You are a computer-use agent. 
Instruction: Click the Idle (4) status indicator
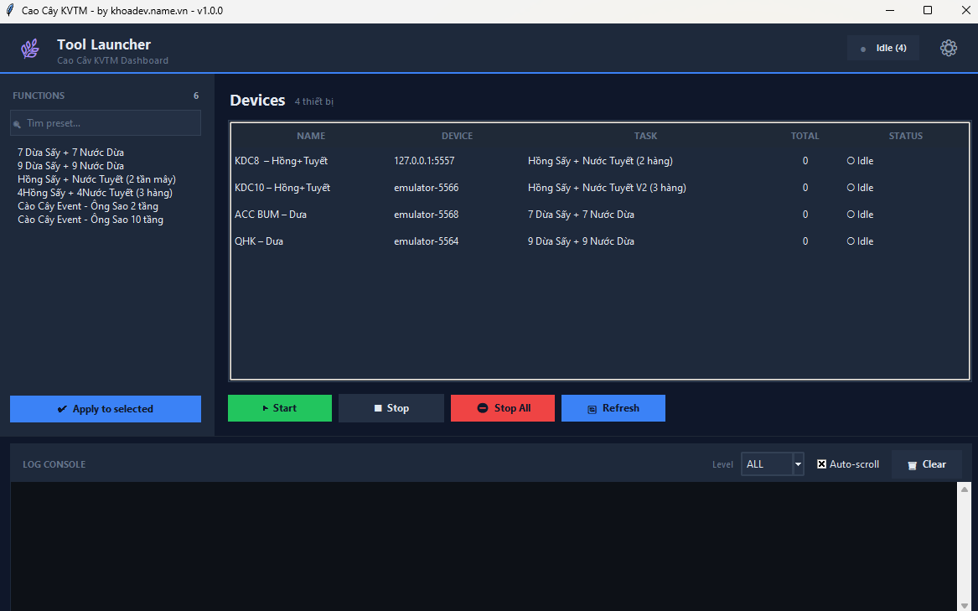tap(882, 48)
